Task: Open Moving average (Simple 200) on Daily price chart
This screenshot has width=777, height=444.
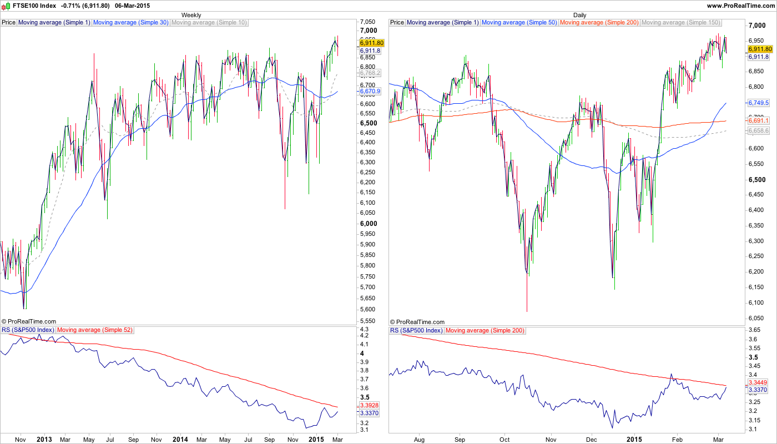Action: (x=599, y=23)
